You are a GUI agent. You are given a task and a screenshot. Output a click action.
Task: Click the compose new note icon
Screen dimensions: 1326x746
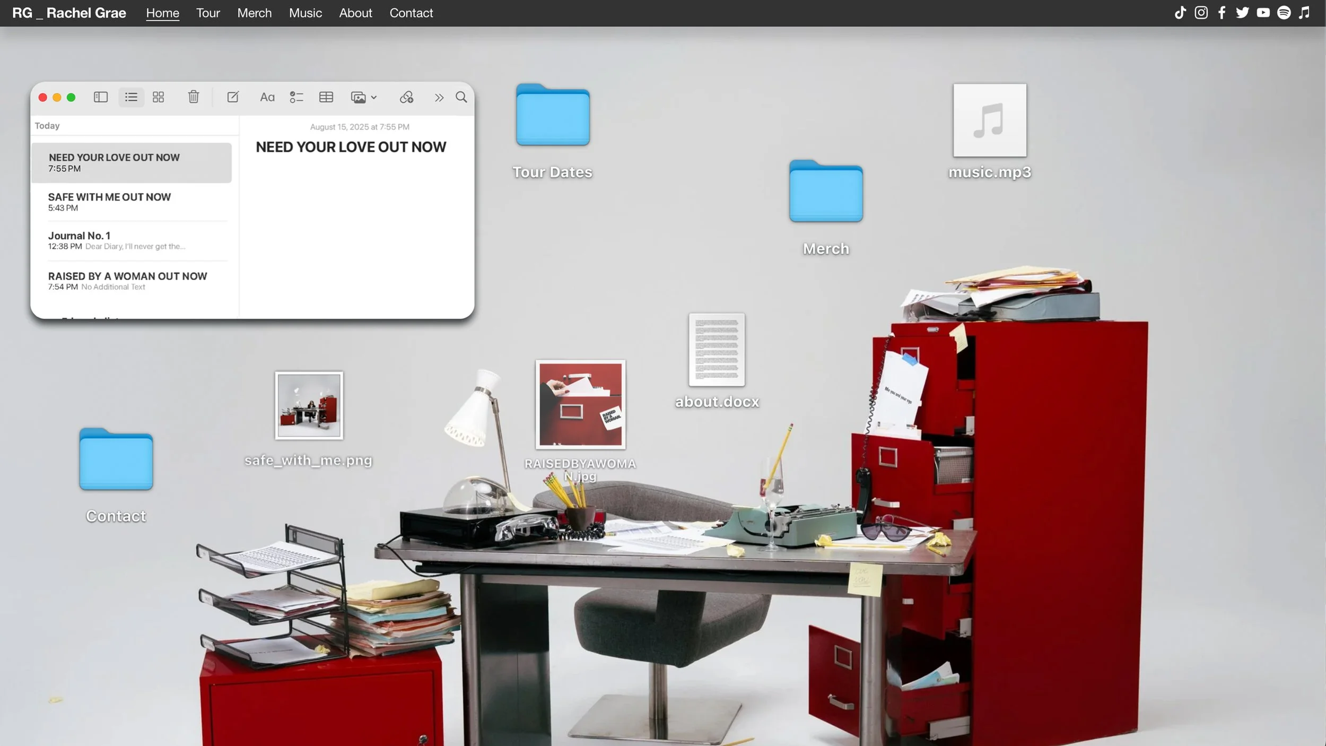pos(232,97)
